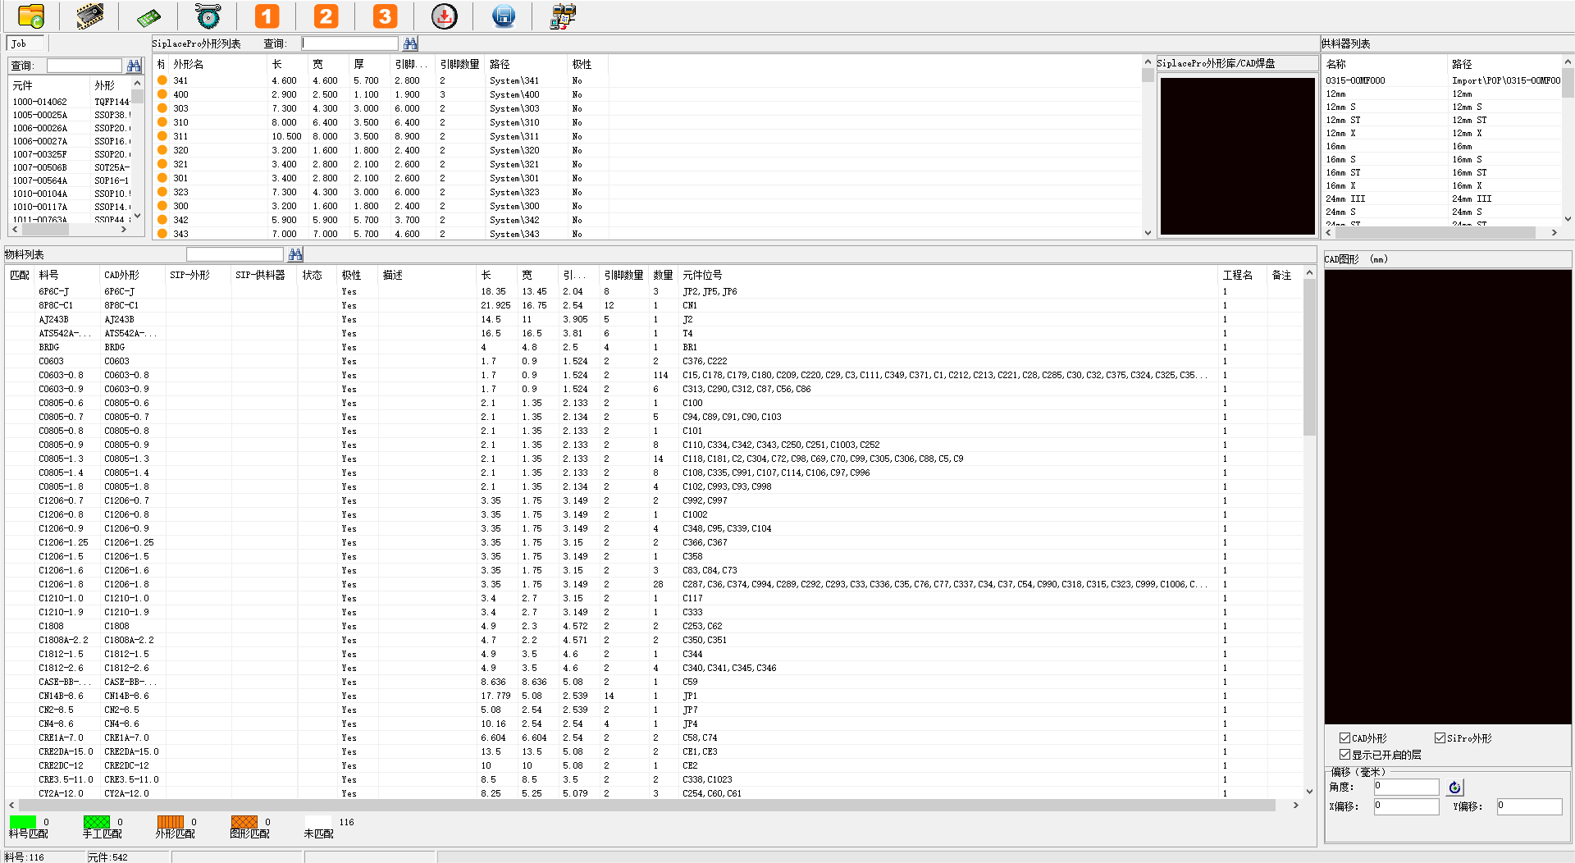Toggle the SiPro外形 checkbox
The image size is (1575, 863).
point(1440,738)
